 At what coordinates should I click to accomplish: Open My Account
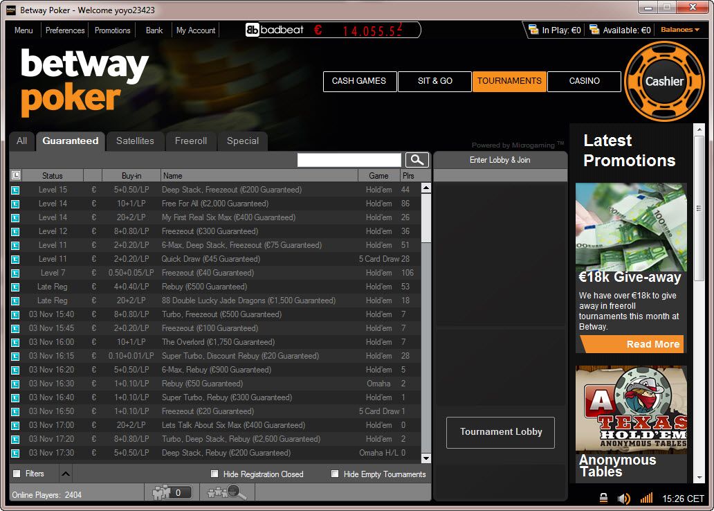pyautogui.click(x=196, y=30)
